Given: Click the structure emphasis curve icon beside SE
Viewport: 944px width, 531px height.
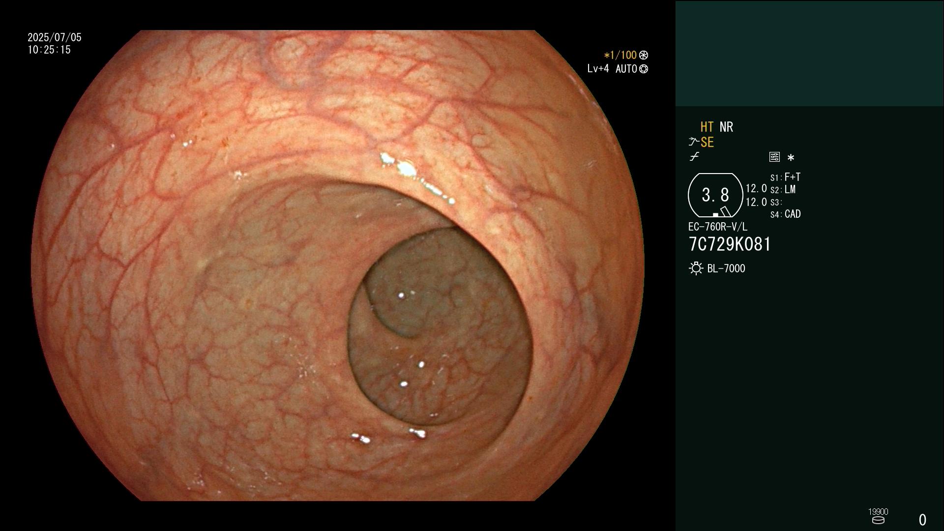Looking at the screenshot, I should 694,142.
